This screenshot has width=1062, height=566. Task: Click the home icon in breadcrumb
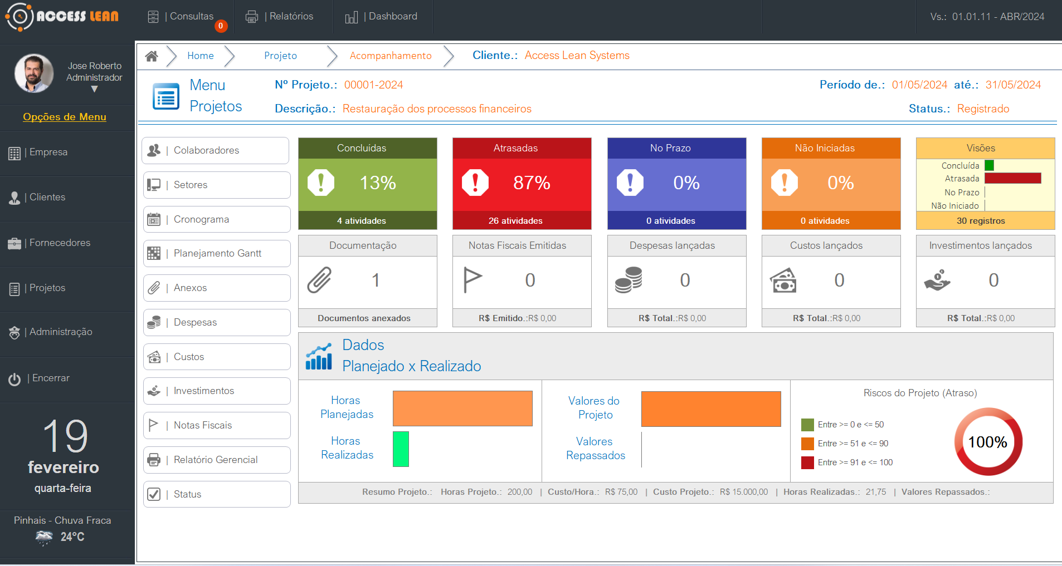tap(152, 56)
